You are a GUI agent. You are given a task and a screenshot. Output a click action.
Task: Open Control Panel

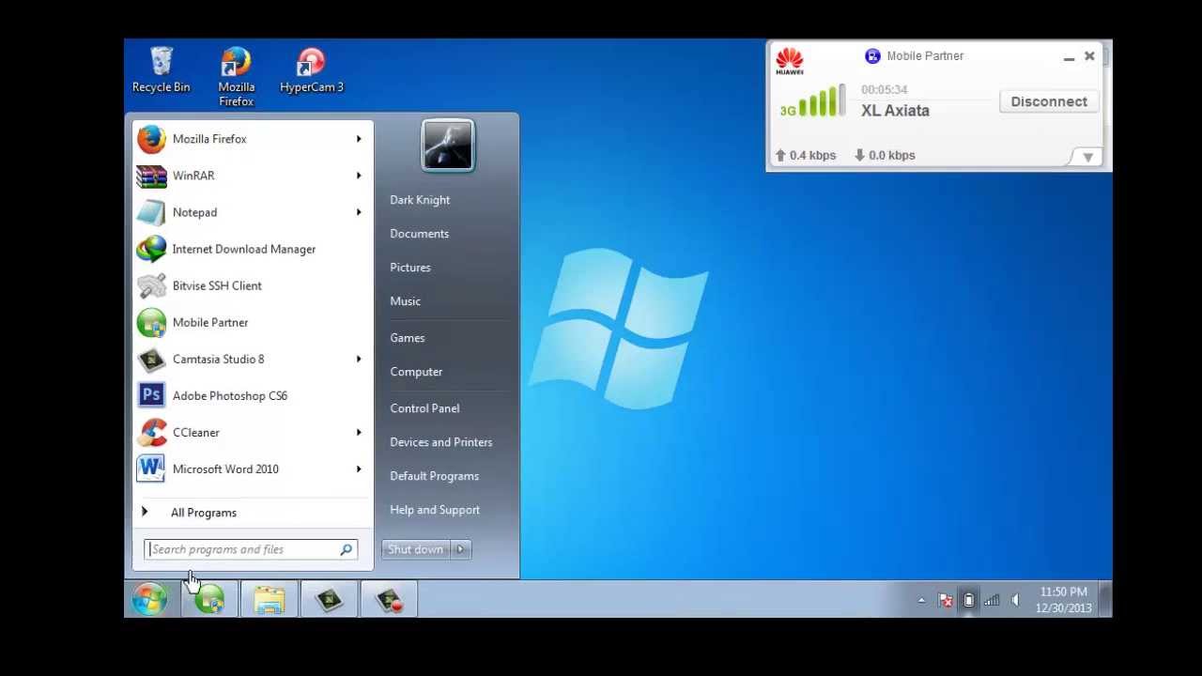click(x=424, y=408)
